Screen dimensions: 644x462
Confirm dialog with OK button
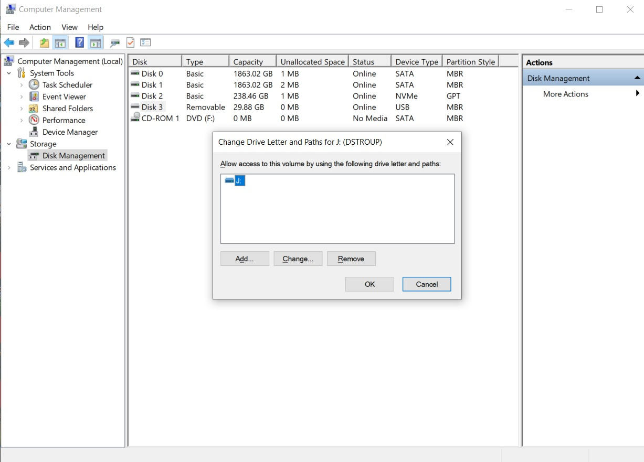pyautogui.click(x=369, y=284)
